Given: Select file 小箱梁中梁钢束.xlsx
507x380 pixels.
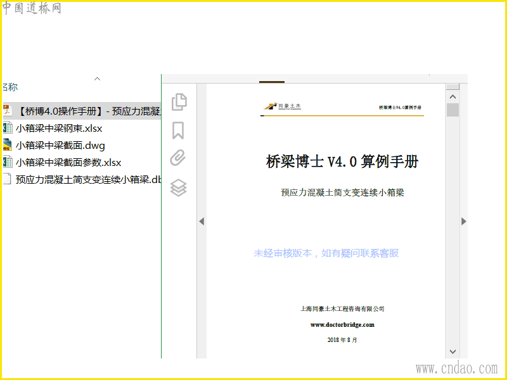Looking at the screenshot, I should (x=59, y=129).
